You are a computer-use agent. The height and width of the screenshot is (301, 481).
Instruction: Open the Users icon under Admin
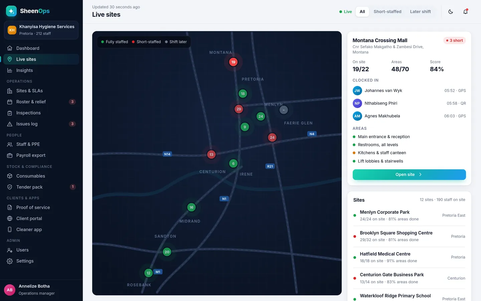pyautogui.click(x=10, y=250)
